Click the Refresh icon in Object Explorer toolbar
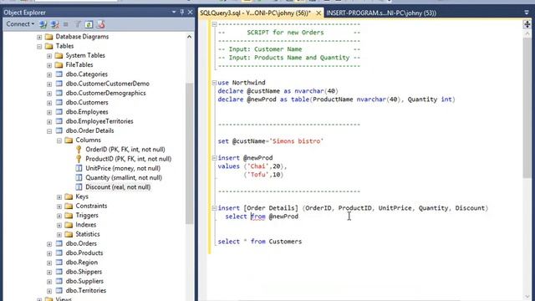Viewport: 535px width, 301px height. point(89,24)
